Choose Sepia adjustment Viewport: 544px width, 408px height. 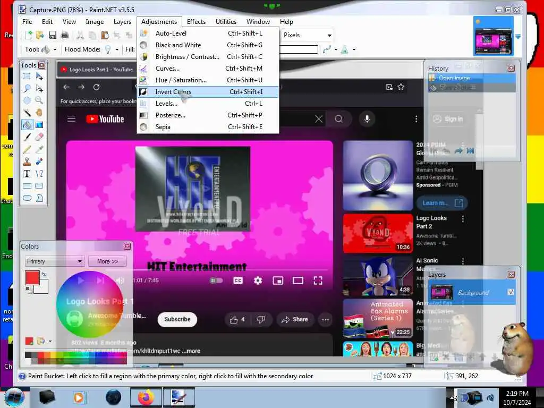208,127
